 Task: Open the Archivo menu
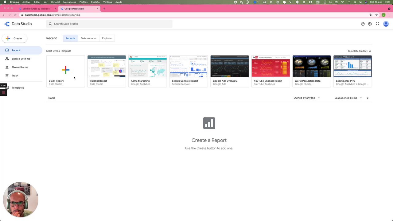[x=26, y=2]
